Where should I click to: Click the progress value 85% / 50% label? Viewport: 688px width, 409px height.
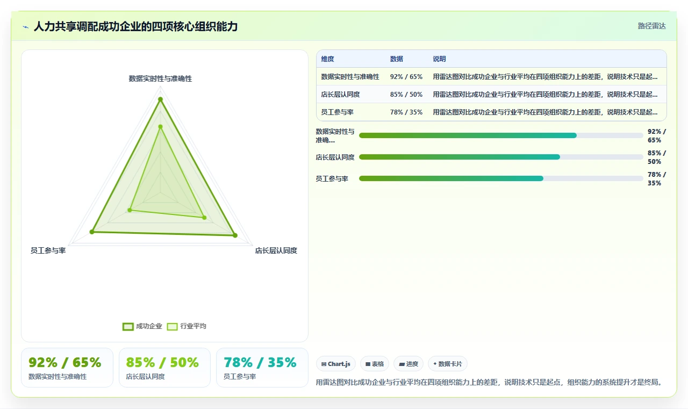(x=657, y=157)
